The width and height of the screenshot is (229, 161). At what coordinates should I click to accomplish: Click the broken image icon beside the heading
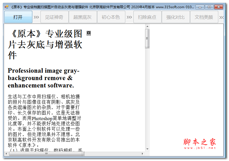[x=89, y=33]
